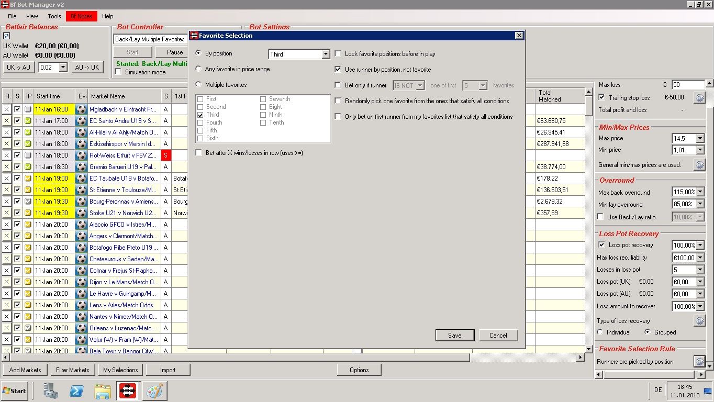The image size is (714, 402).
Task: Click soccer ball icon for Lens v Arles row
Action: [81, 305]
